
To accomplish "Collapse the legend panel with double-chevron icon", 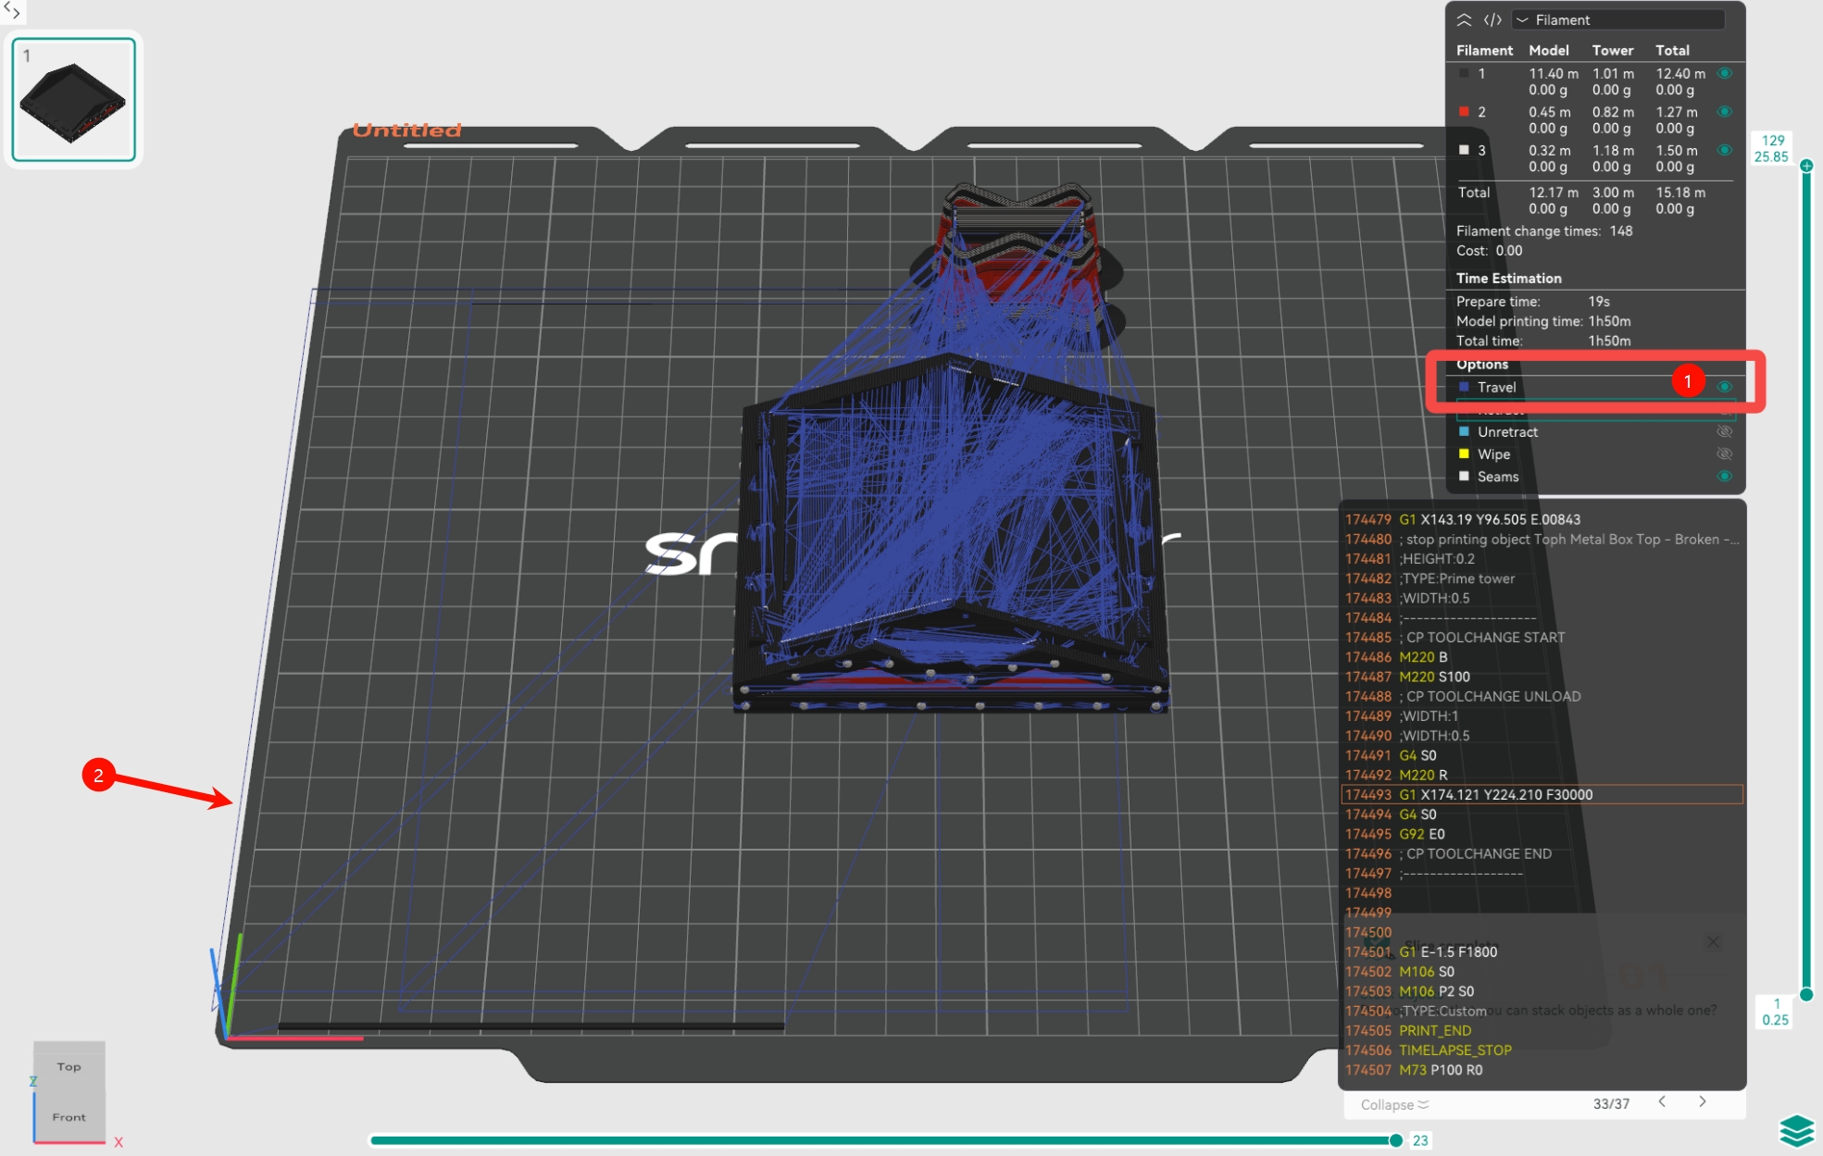I will (1464, 19).
